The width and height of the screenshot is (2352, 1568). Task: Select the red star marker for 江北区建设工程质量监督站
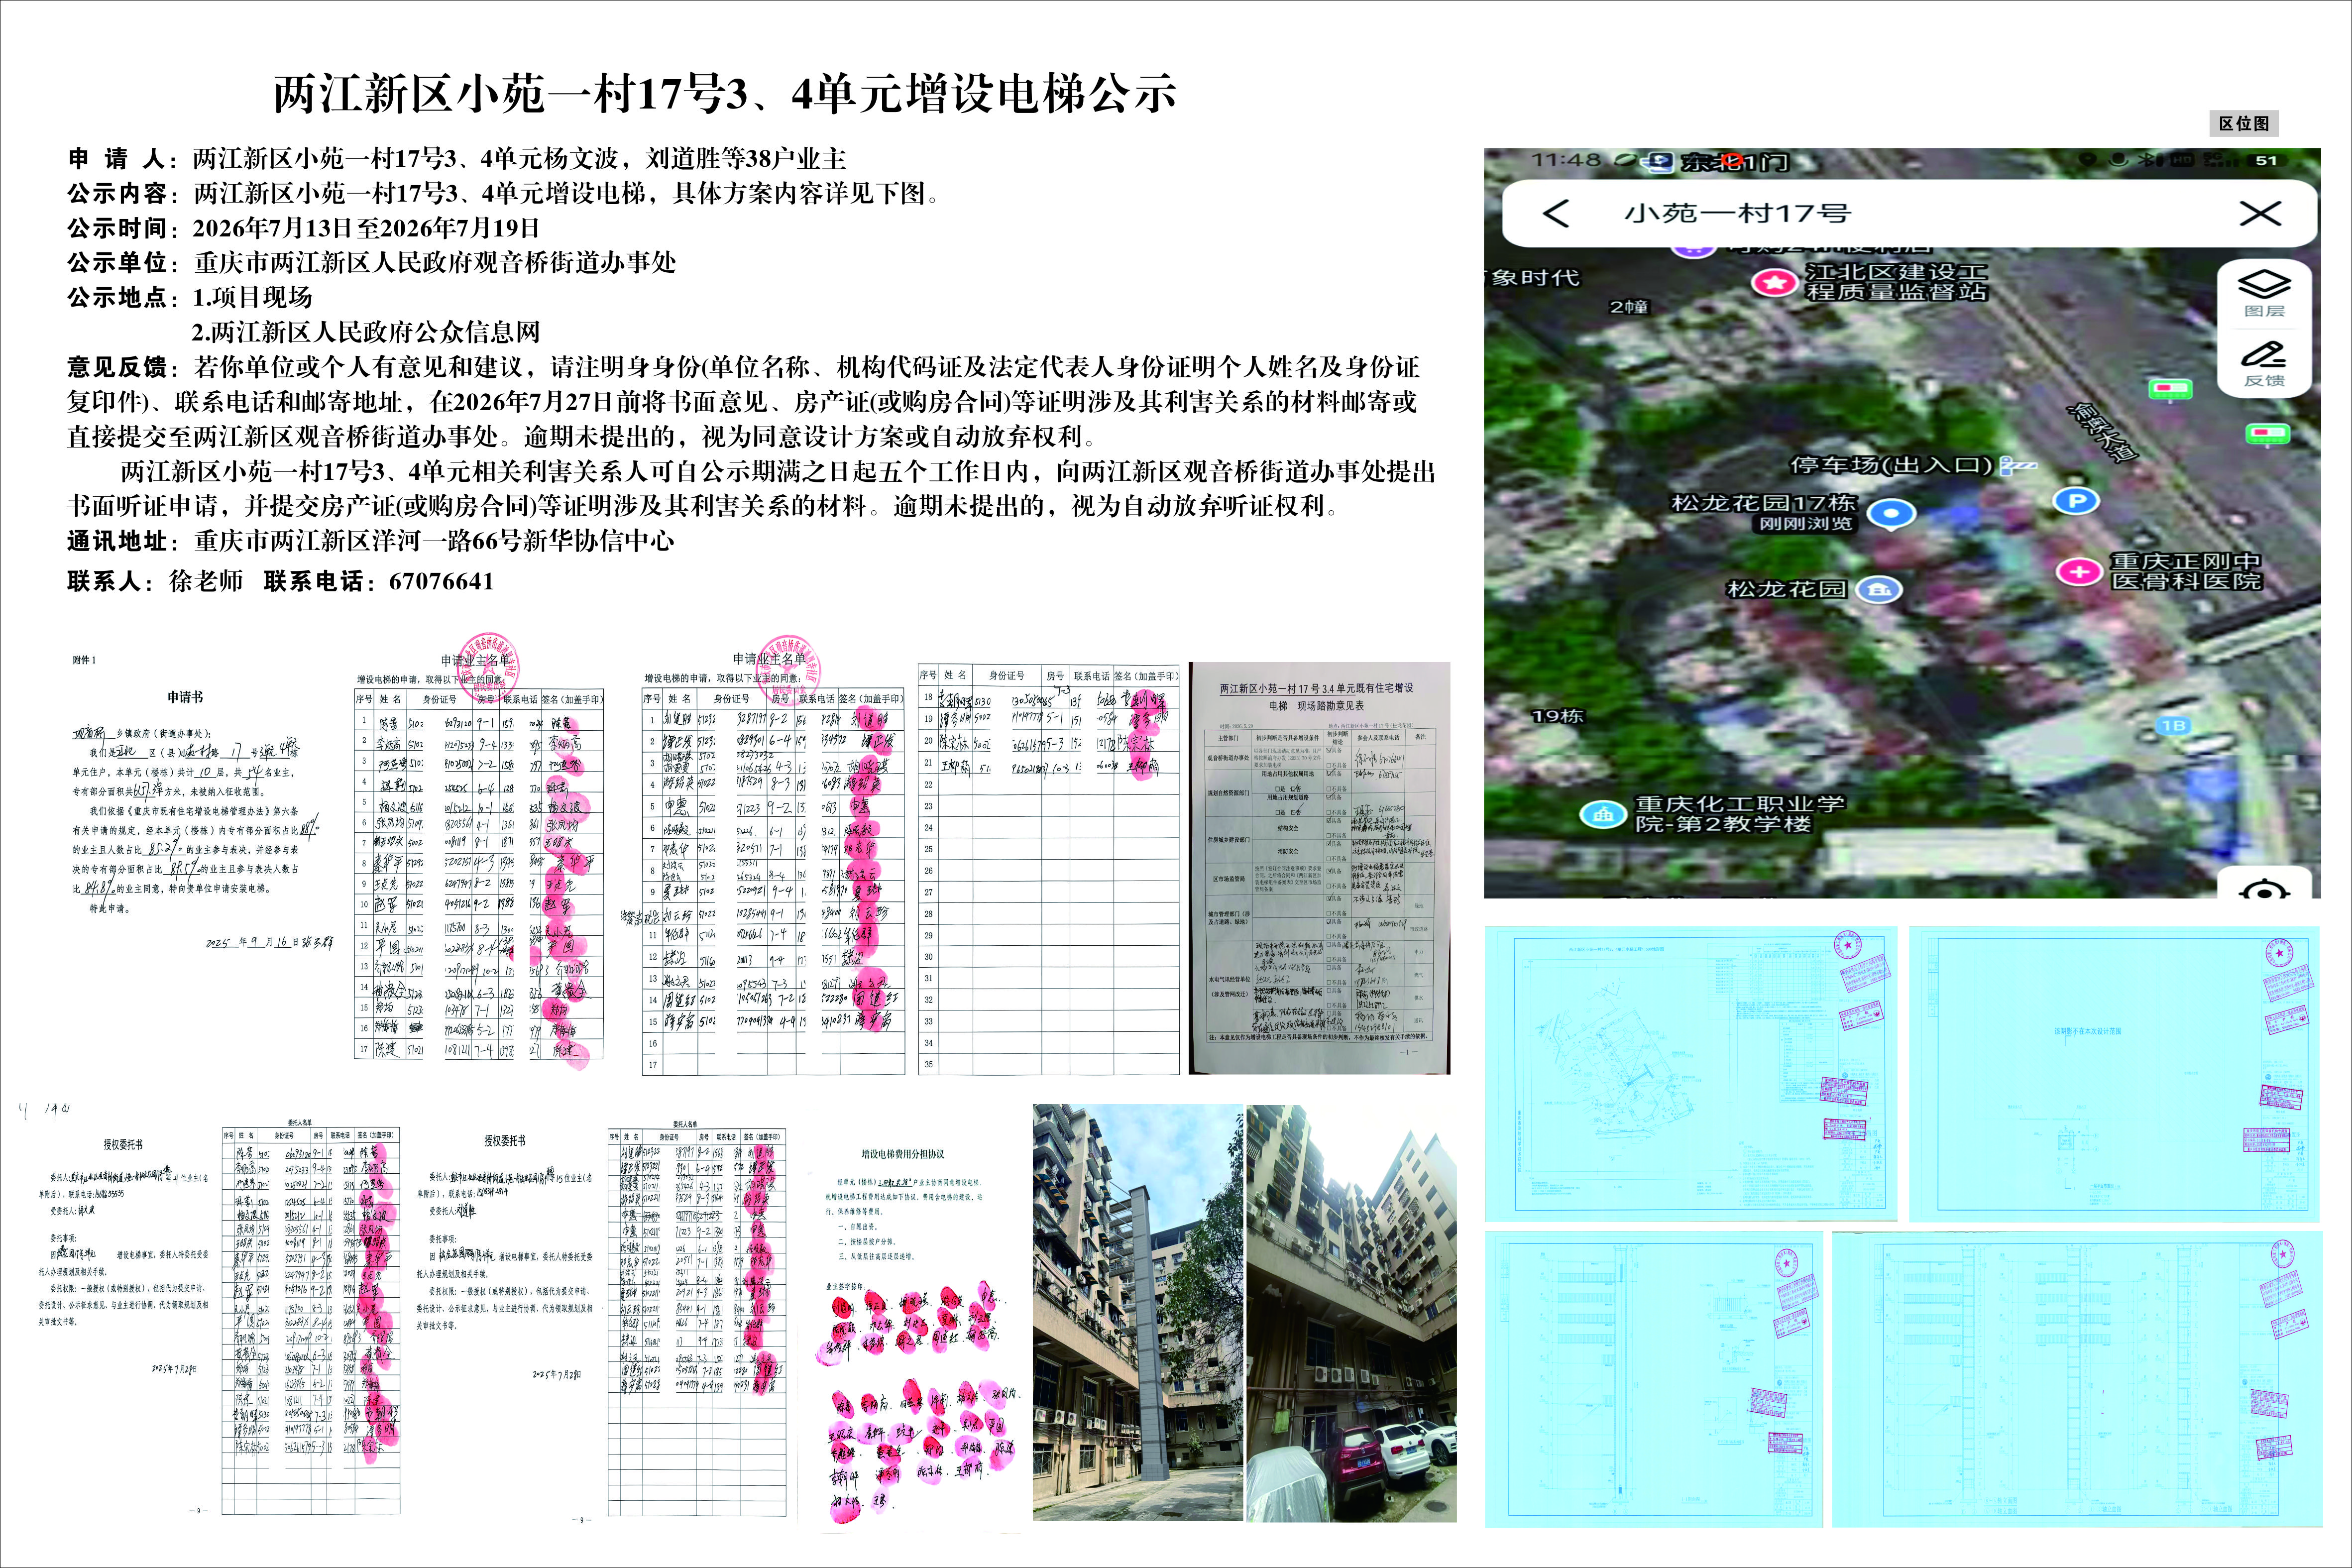pos(1775,283)
